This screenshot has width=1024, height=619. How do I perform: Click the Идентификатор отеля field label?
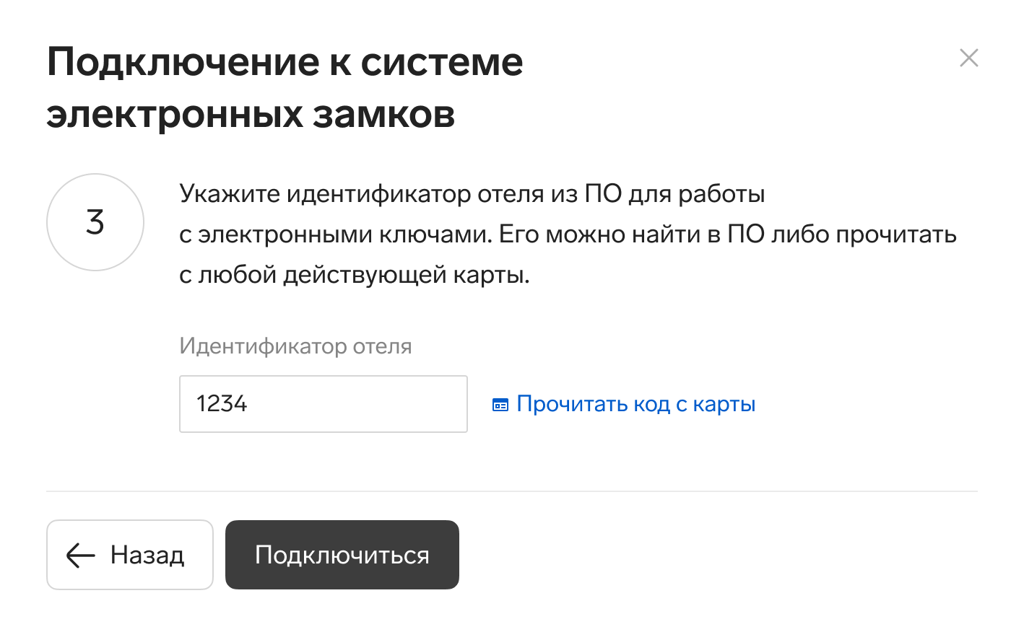[295, 346]
